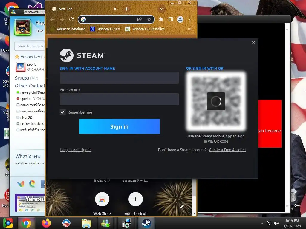Select the wtfisfnf contact
Image resolution: width=306 pixels, height=229 pixels.
click(31, 130)
